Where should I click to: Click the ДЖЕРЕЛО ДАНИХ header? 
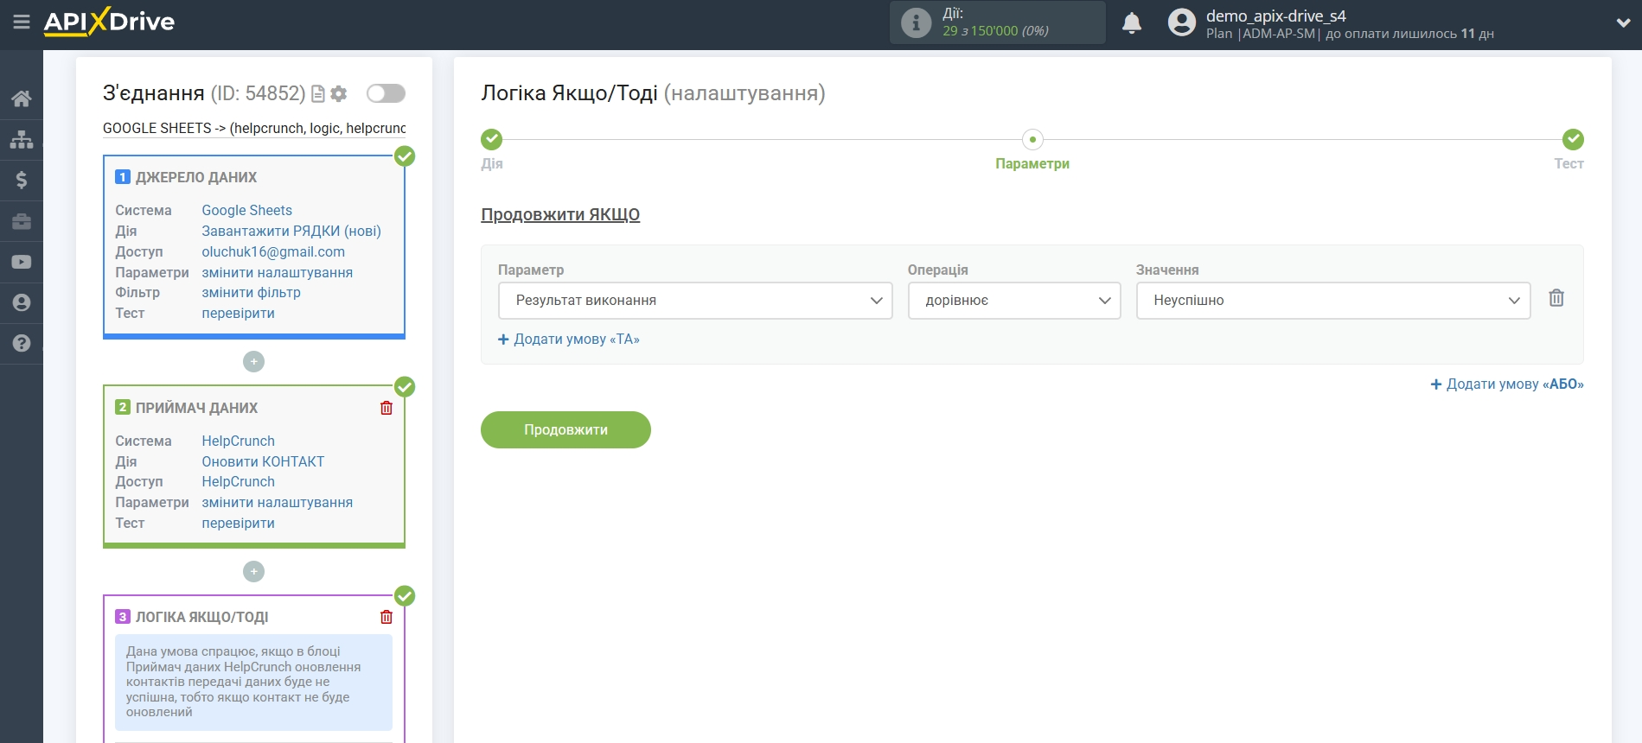(196, 177)
